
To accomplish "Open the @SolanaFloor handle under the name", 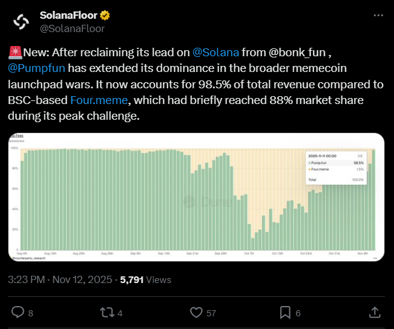I will click(x=72, y=28).
